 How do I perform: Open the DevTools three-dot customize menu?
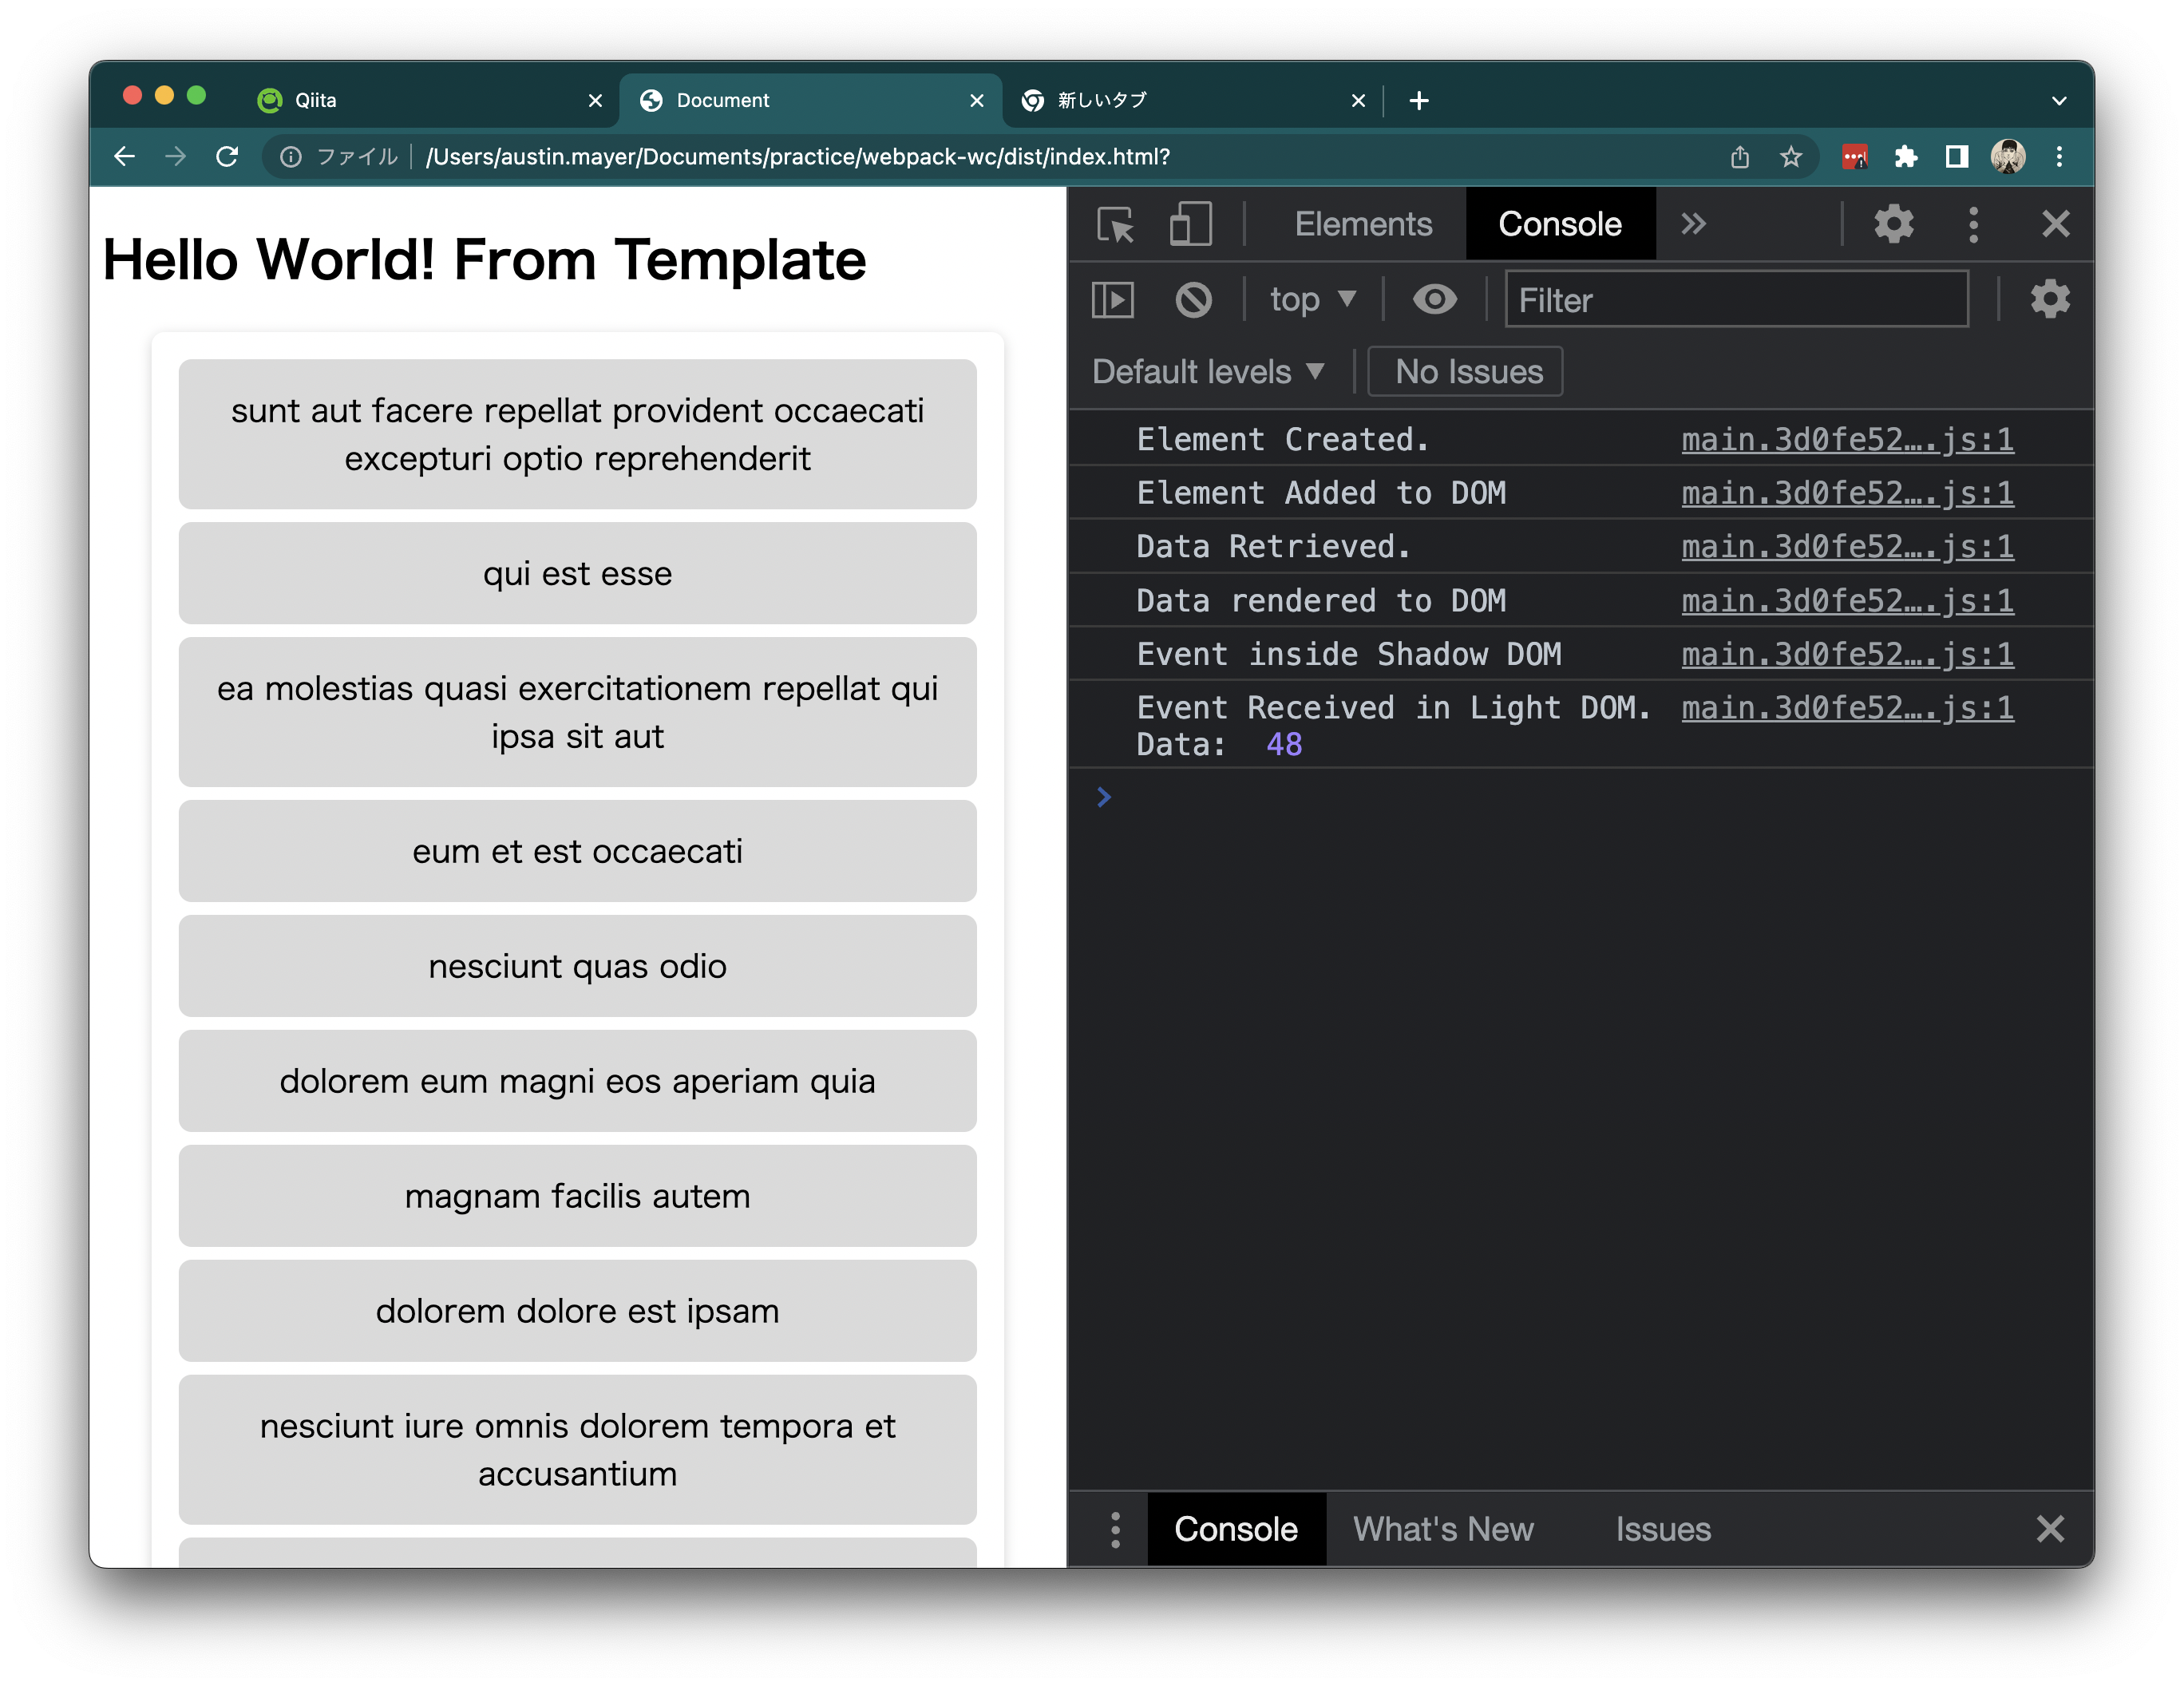pos(1973,224)
